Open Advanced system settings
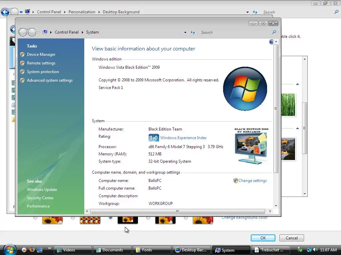 (50, 80)
